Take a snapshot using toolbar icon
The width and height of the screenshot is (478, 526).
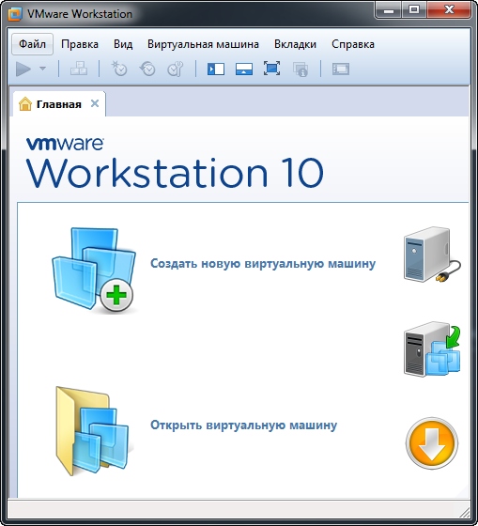(119, 69)
